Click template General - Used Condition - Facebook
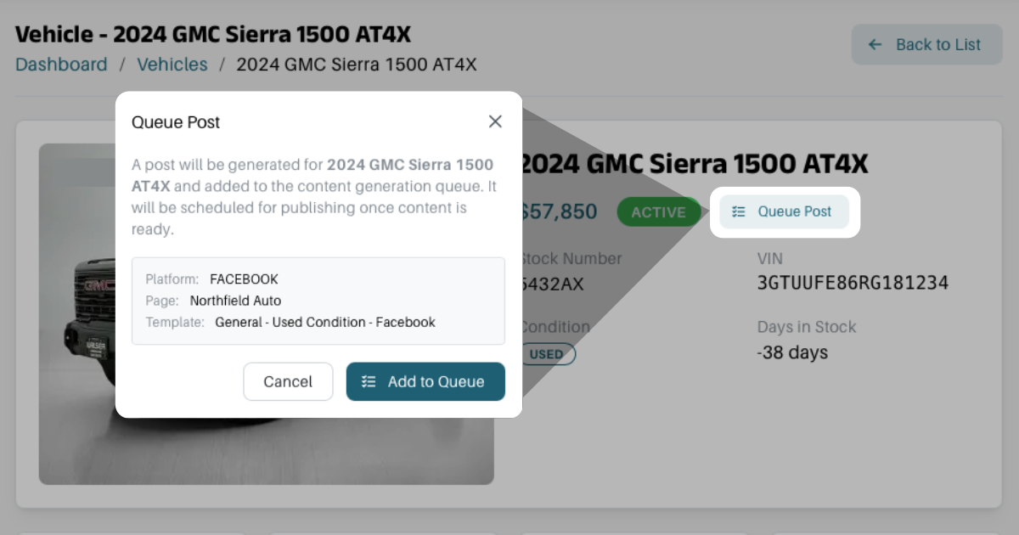Screen dimensions: 1019x535 coord(325,322)
